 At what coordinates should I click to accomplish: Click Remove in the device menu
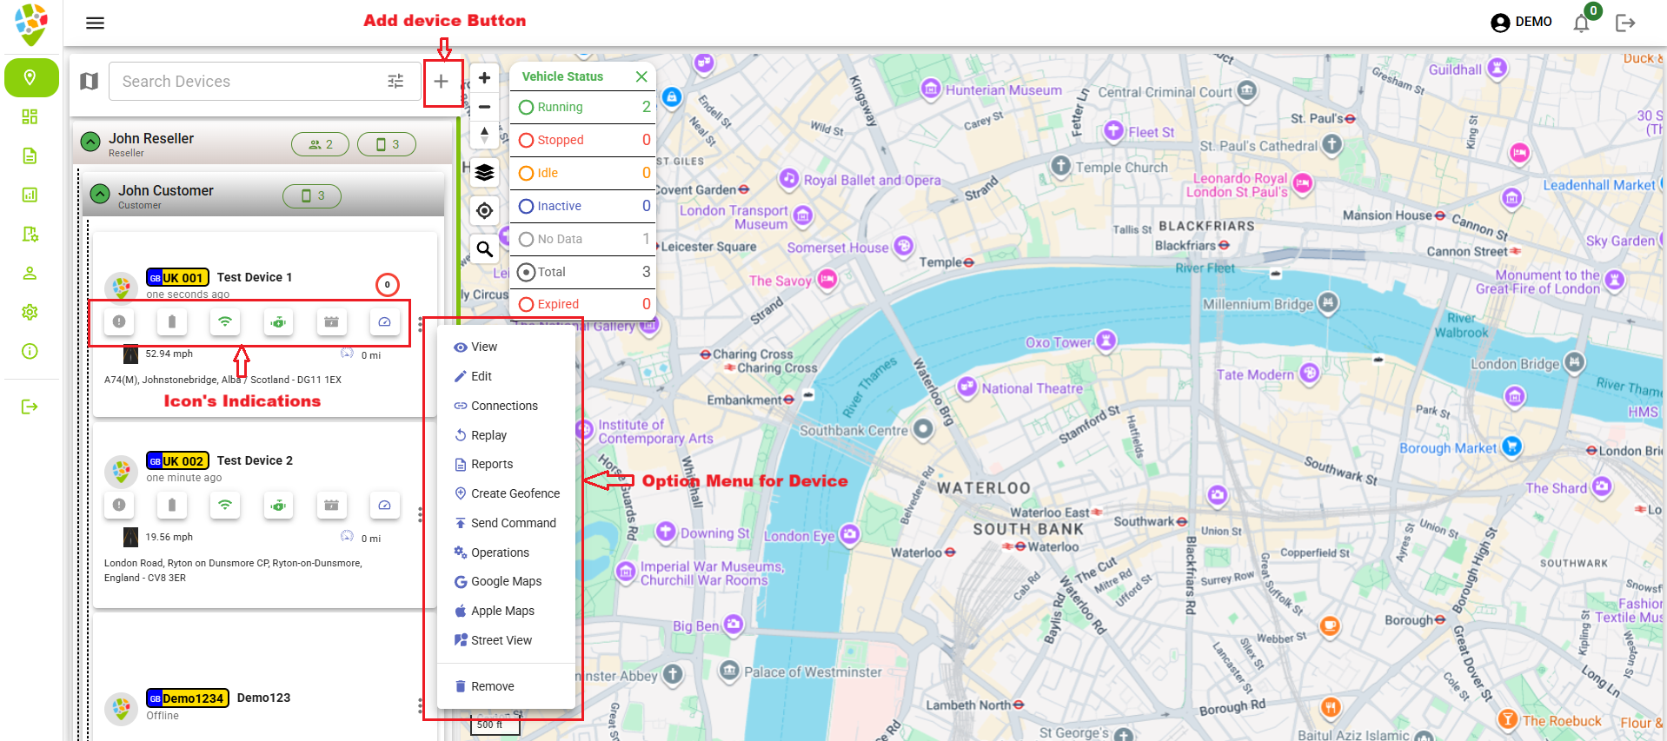(492, 686)
